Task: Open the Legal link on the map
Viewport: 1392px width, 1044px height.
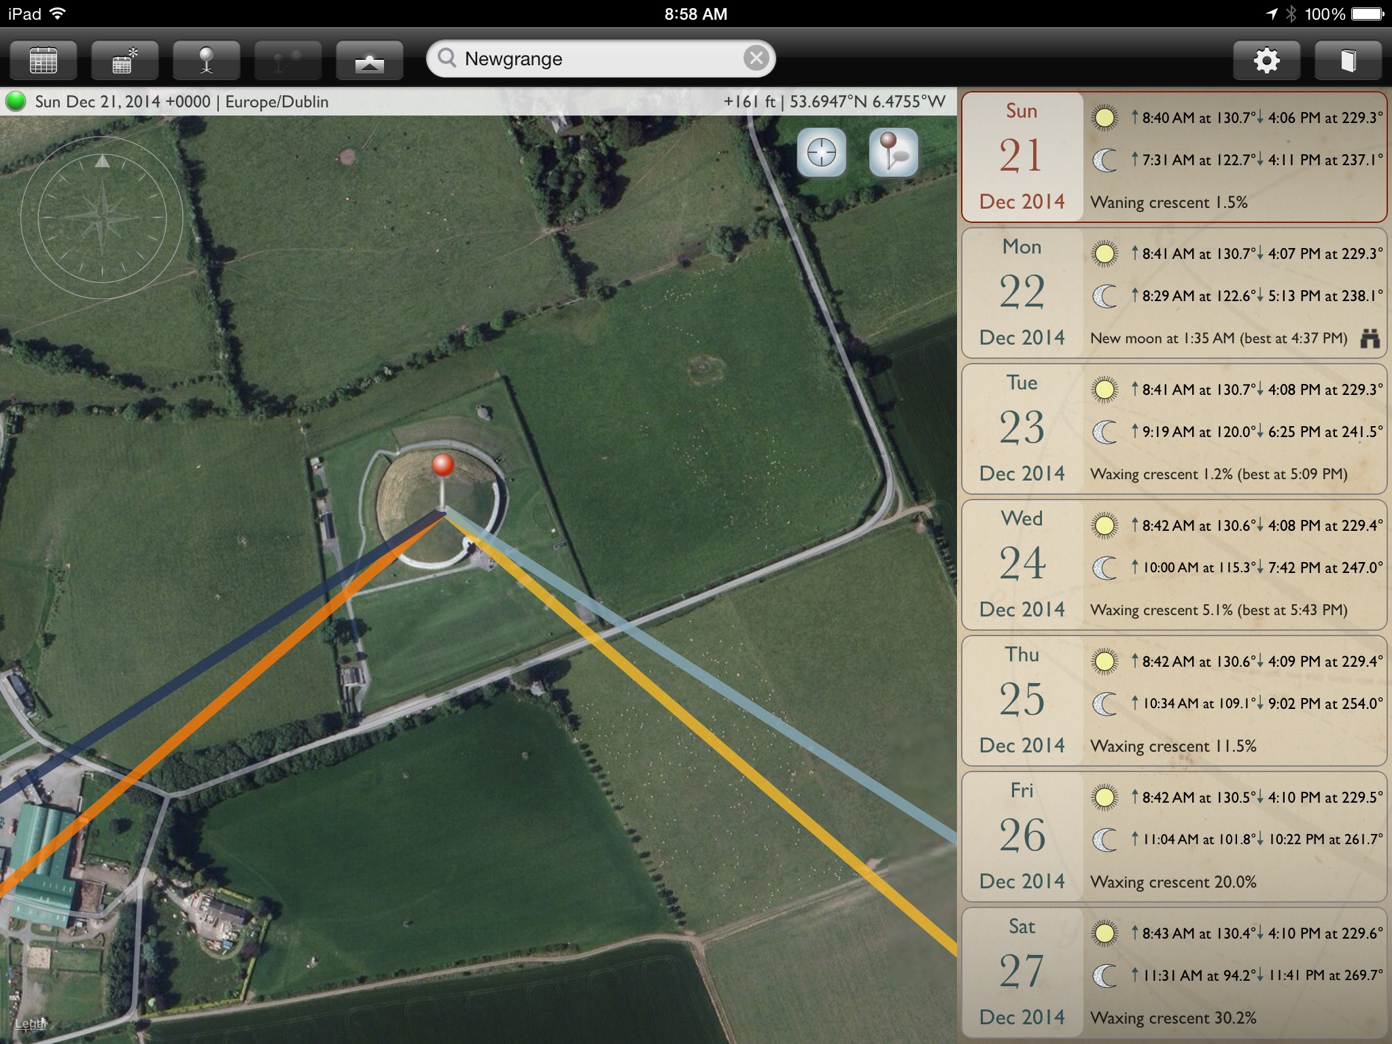Action: pyautogui.click(x=30, y=1024)
